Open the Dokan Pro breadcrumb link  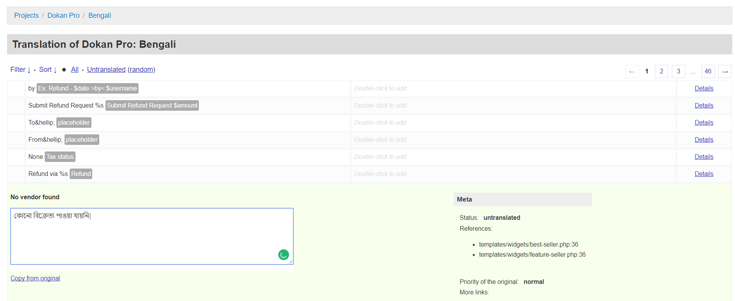(63, 16)
